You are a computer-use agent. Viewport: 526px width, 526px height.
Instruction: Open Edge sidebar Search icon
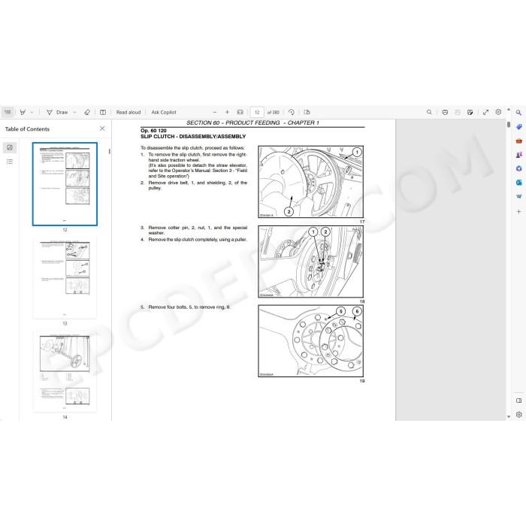[518, 113]
